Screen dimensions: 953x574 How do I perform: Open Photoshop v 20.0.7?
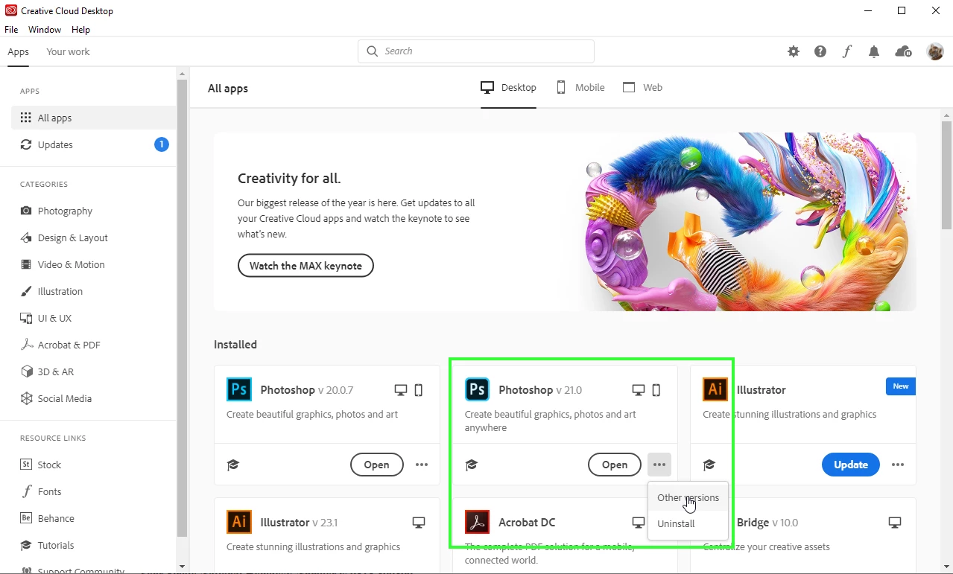click(x=376, y=465)
